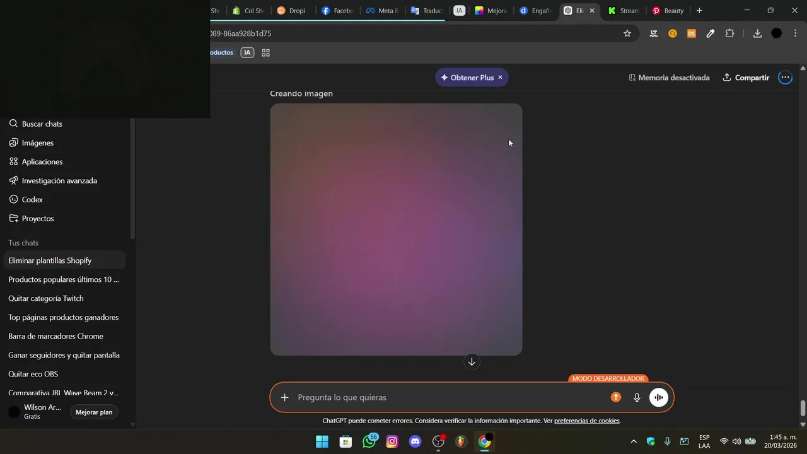Click the Pregunta lo que quieras field
This screenshot has width=807, height=454.
click(450, 397)
